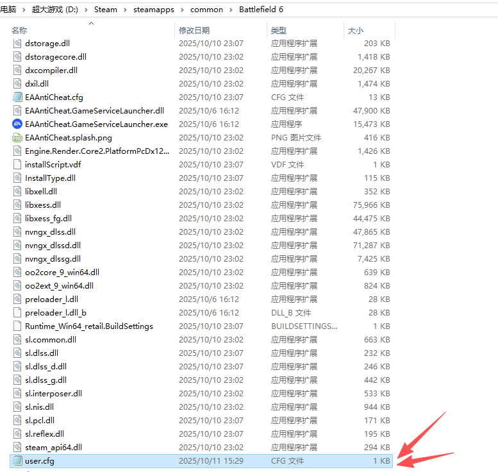Expand the breadcrumb arrow after steamapps
Screen dimensions: 498x472
(x=183, y=10)
